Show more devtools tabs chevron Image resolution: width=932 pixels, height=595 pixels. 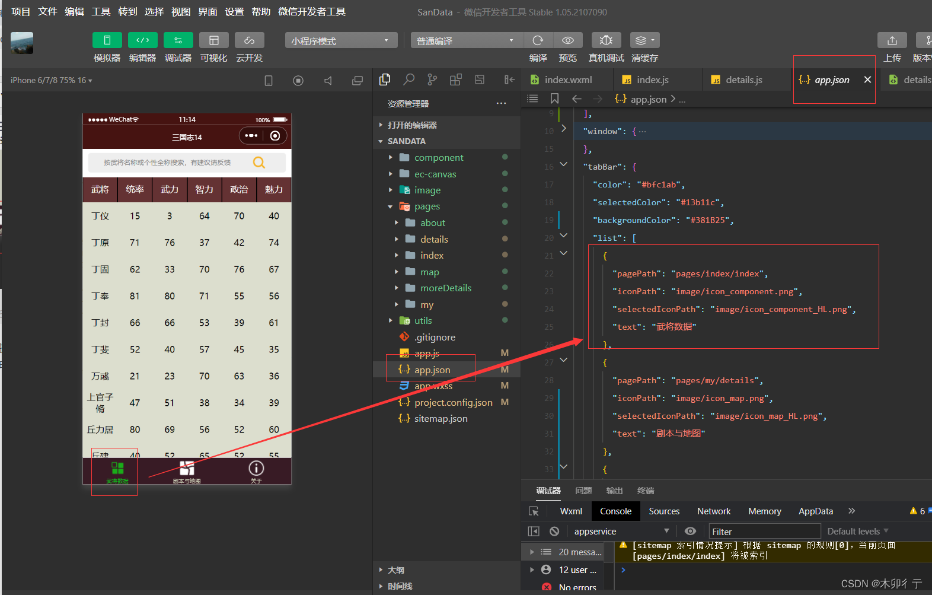point(852,511)
